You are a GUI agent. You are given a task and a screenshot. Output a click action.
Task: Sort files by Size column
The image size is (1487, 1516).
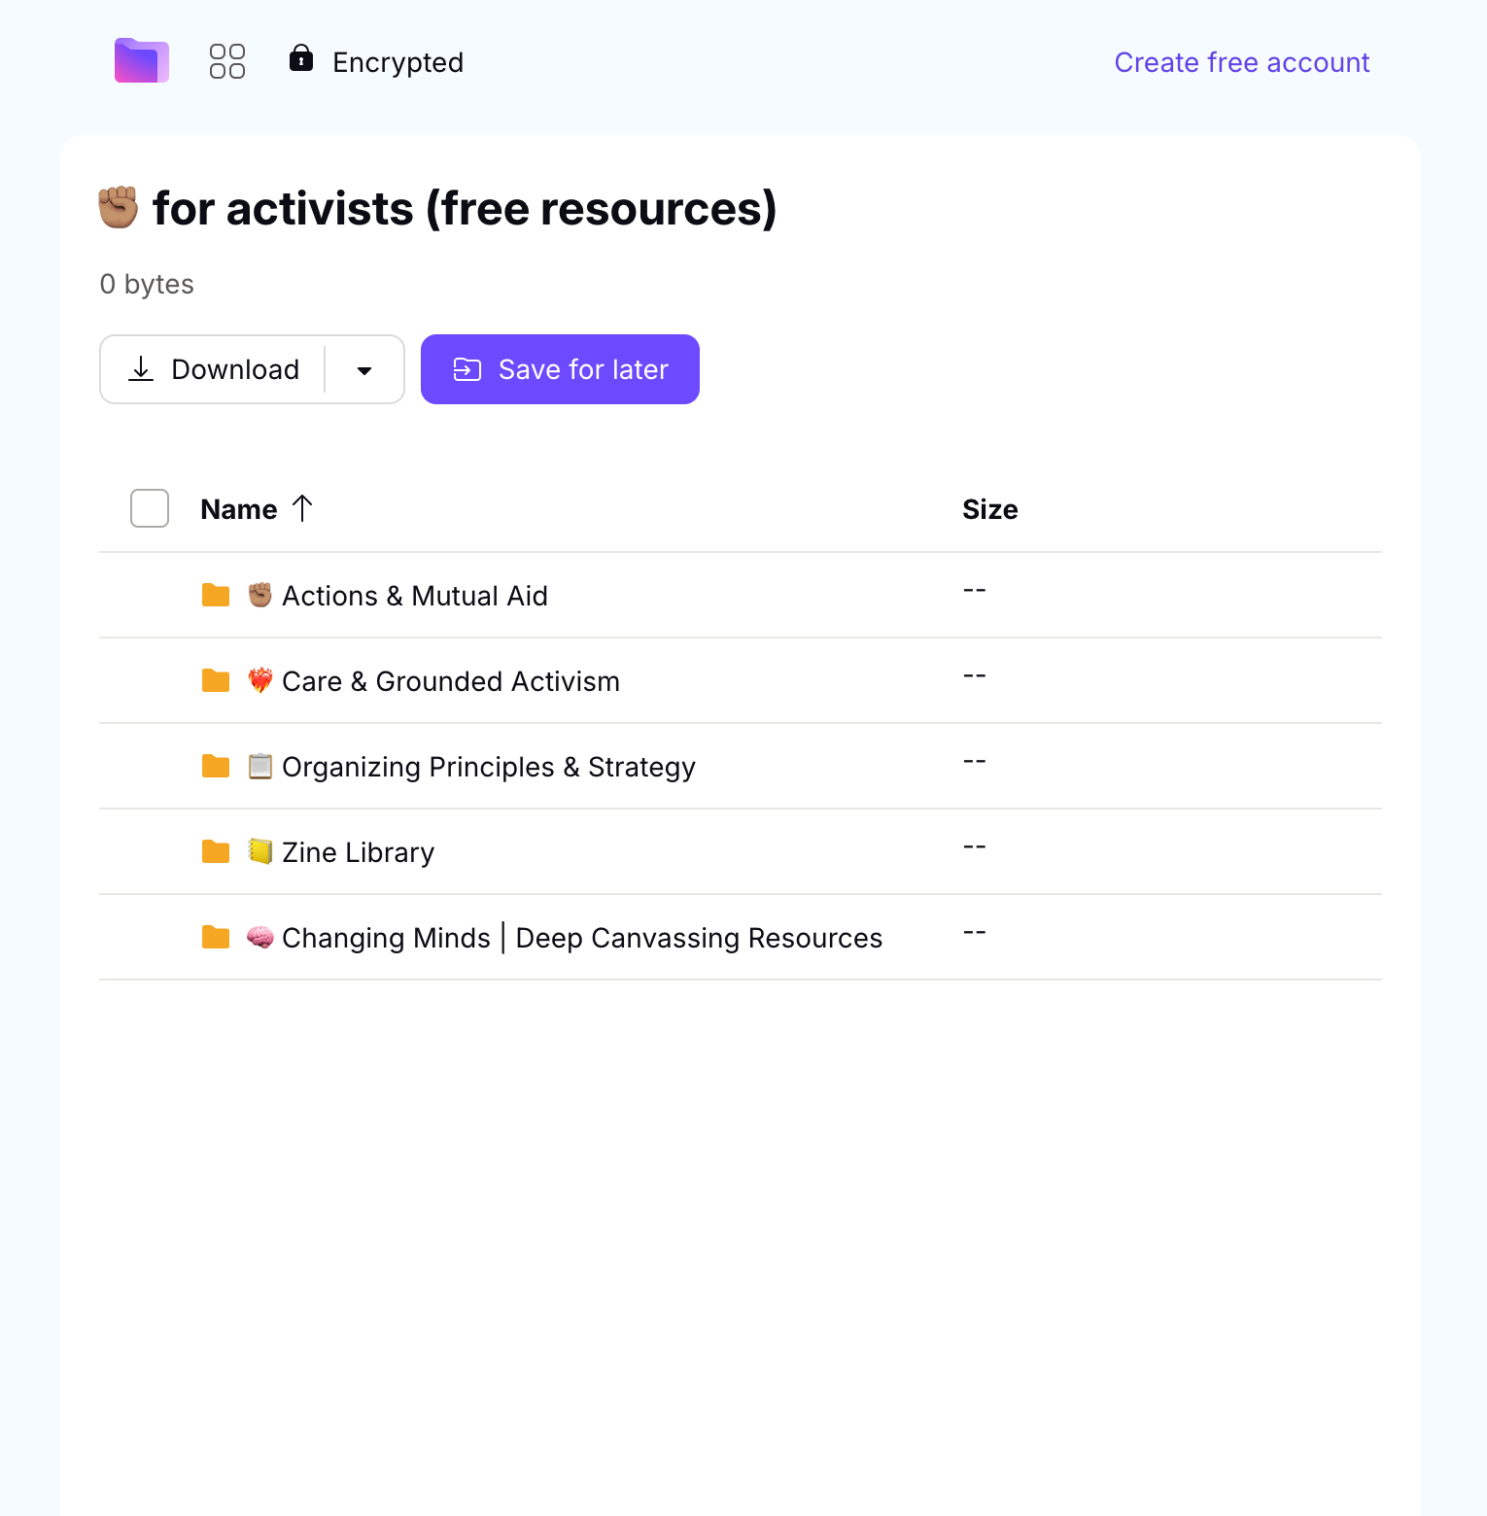(x=989, y=509)
